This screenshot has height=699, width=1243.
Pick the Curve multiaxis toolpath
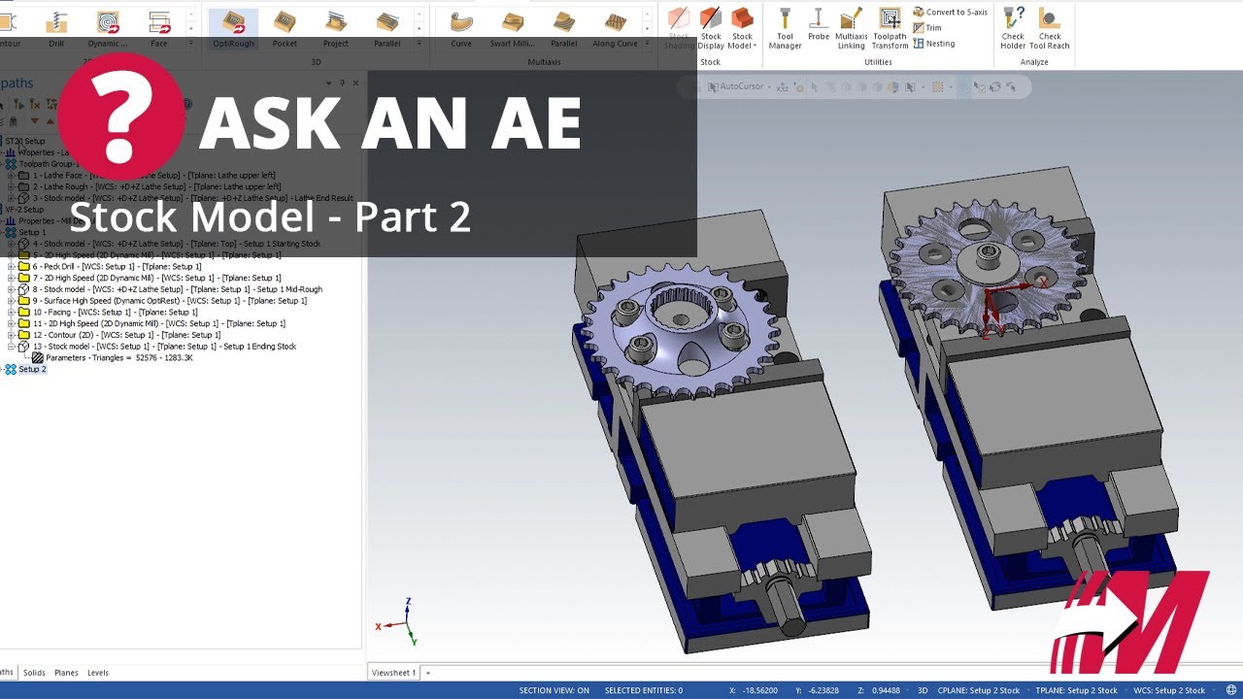click(461, 29)
